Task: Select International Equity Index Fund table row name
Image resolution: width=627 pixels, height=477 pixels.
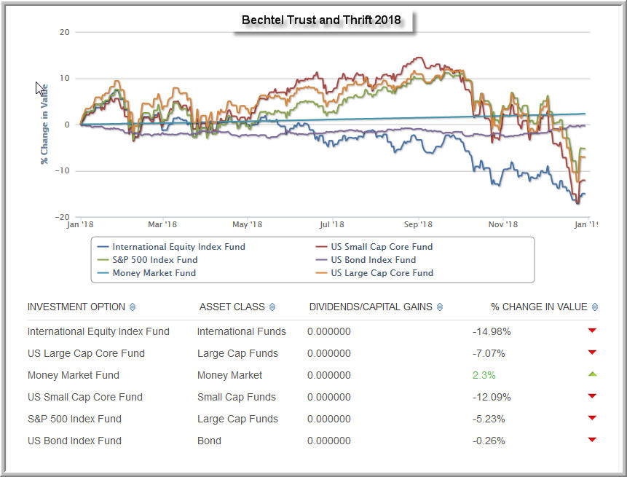Action: [98, 331]
